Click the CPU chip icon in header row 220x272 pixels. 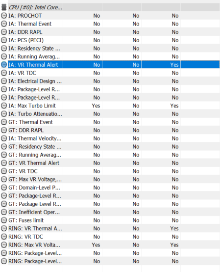point(4,7)
